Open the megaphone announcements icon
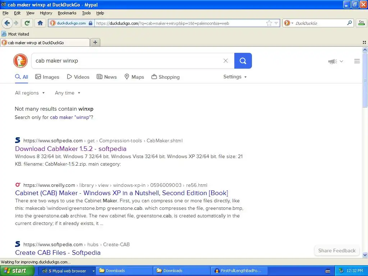 332,61
